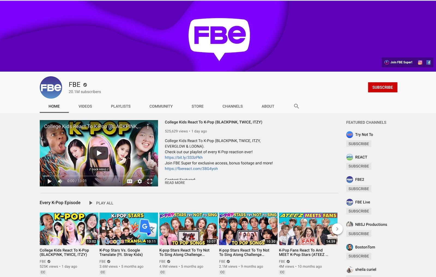Subscribe to the FBE Live channel
This screenshot has height=277, width=436.
pyautogui.click(x=359, y=211)
